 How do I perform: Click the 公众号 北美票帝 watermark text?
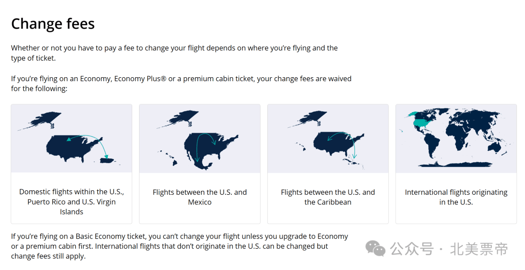(449, 249)
